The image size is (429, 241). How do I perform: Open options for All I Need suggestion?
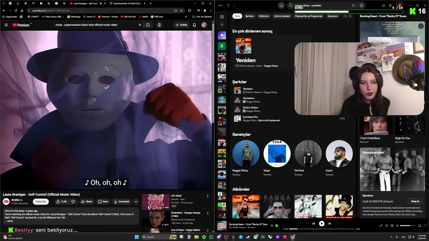[x=207, y=196]
